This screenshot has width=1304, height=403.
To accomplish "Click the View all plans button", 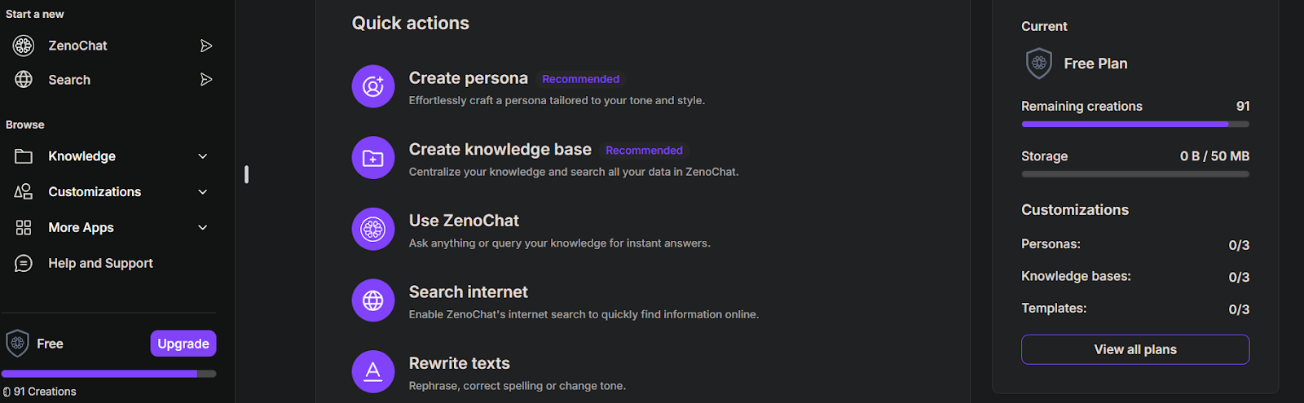I will (x=1135, y=349).
